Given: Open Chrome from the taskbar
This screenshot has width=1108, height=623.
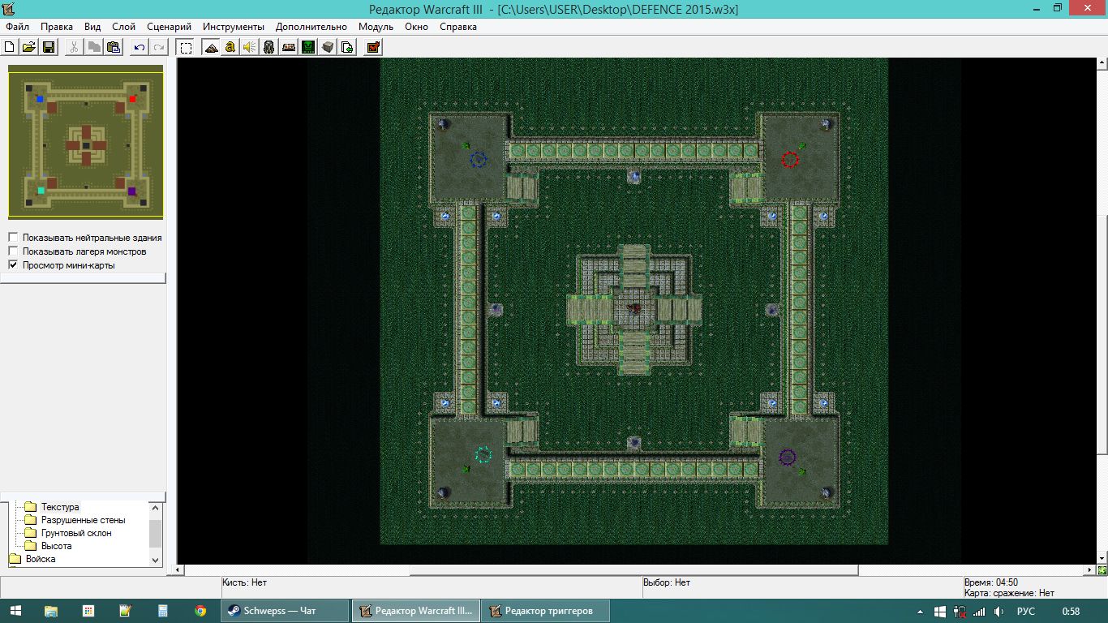Looking at the screenshot, I should [200, 611].
